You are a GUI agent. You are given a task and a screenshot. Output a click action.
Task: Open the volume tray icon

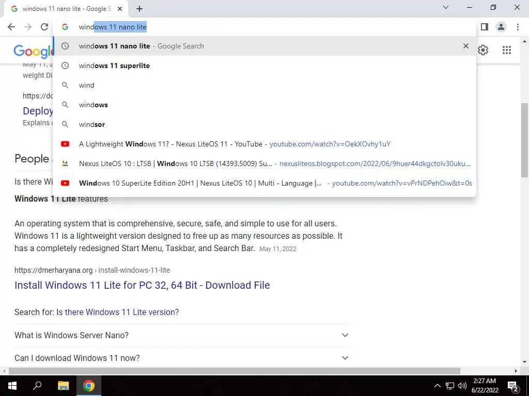462,386
